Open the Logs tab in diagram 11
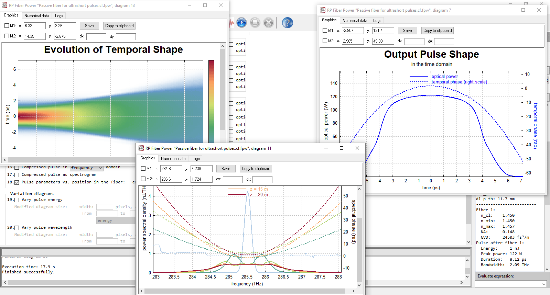 point(195,159)
